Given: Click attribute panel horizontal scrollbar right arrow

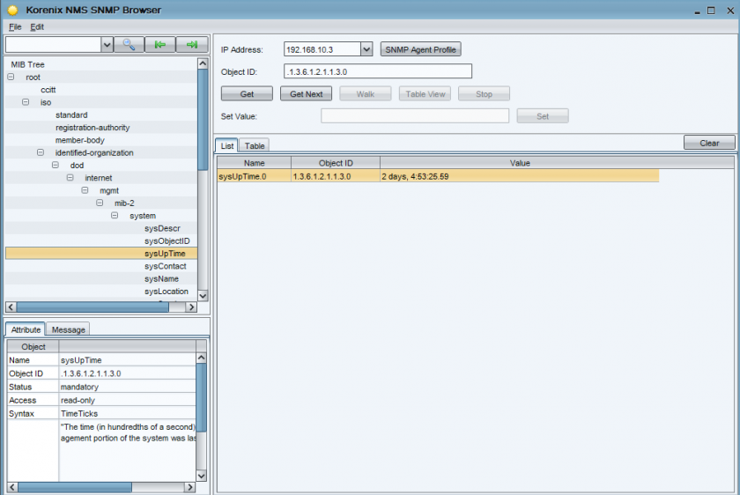Looking at the screenshot, I should (x=189, y=487).
